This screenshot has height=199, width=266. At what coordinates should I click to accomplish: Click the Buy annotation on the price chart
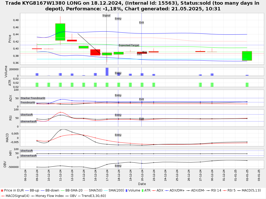tap(145, 52)
